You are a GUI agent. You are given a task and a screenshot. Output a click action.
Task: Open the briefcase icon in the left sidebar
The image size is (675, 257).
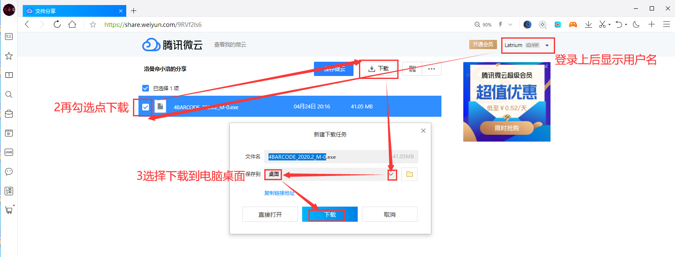pyautogui.click(x=9, y=114)
